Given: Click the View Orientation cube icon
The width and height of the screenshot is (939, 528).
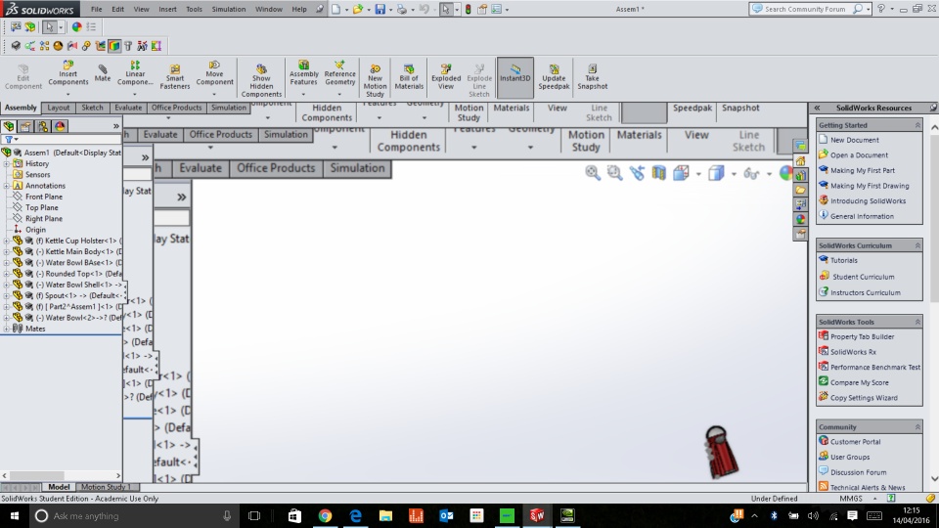Looking at the screenshot, I should pyautogui.click(x=681, y=173).
